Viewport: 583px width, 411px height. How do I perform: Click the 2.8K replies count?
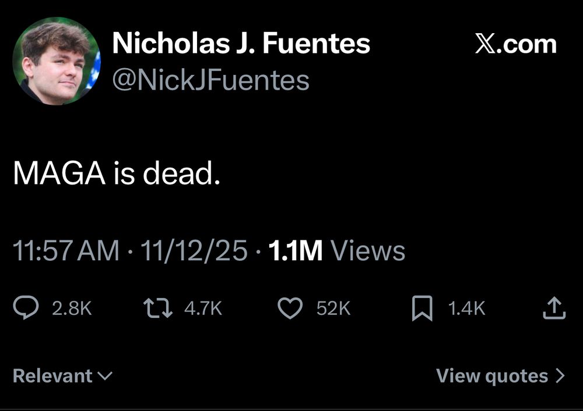point(72,308)
